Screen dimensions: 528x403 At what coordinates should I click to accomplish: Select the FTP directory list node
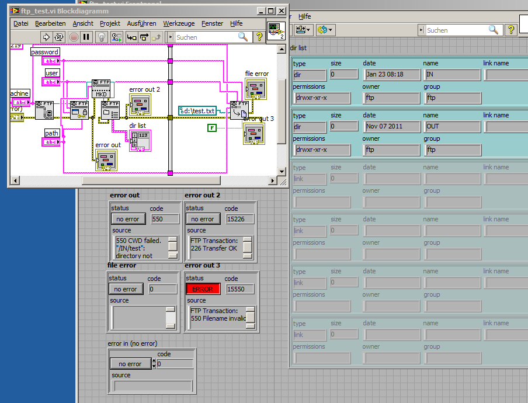[110, 110]
